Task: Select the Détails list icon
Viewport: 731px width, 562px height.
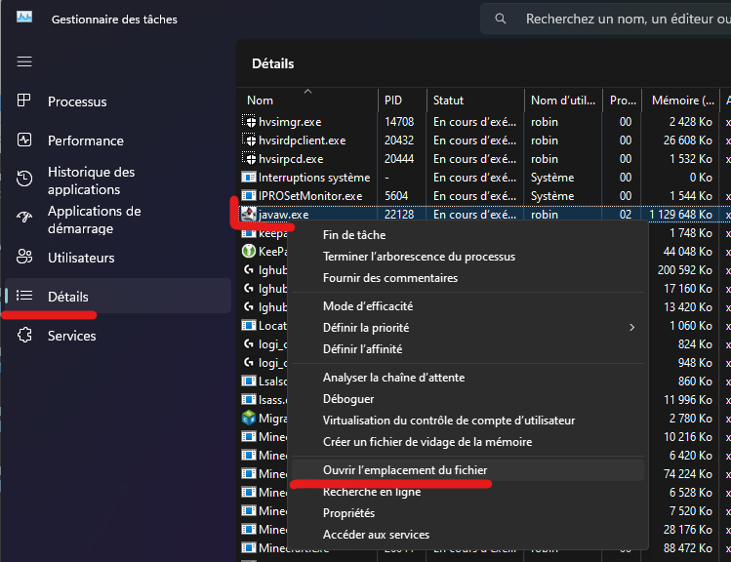Action: pos(24,296)
